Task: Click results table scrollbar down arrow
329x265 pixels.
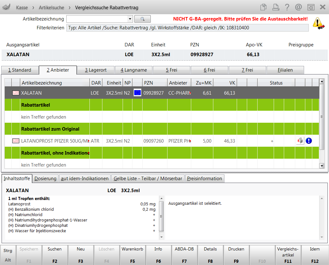Action: pyautogui.click(x=322, y=166)
